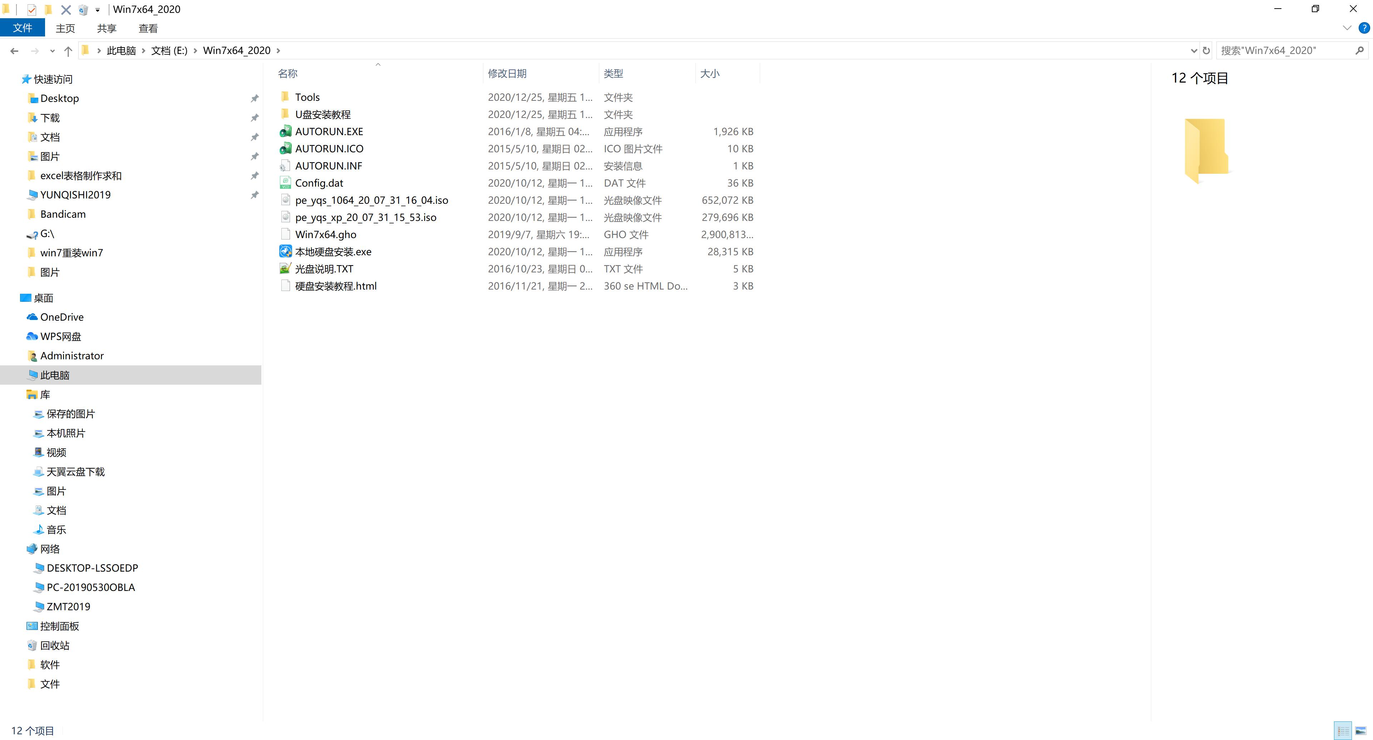Click AUTORUN.ICO image file
This screenshot has width=1373, height=740.
(329, 149)
